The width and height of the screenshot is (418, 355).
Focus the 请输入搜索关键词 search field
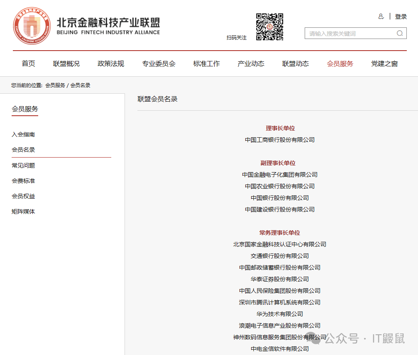click(x=355, y=33)
